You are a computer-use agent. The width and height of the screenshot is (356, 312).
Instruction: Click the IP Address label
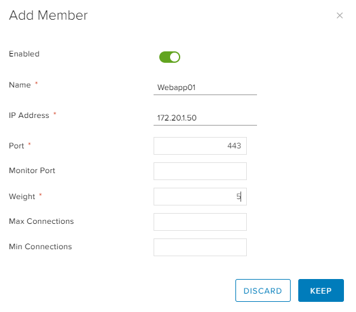[x=29, y=115]
